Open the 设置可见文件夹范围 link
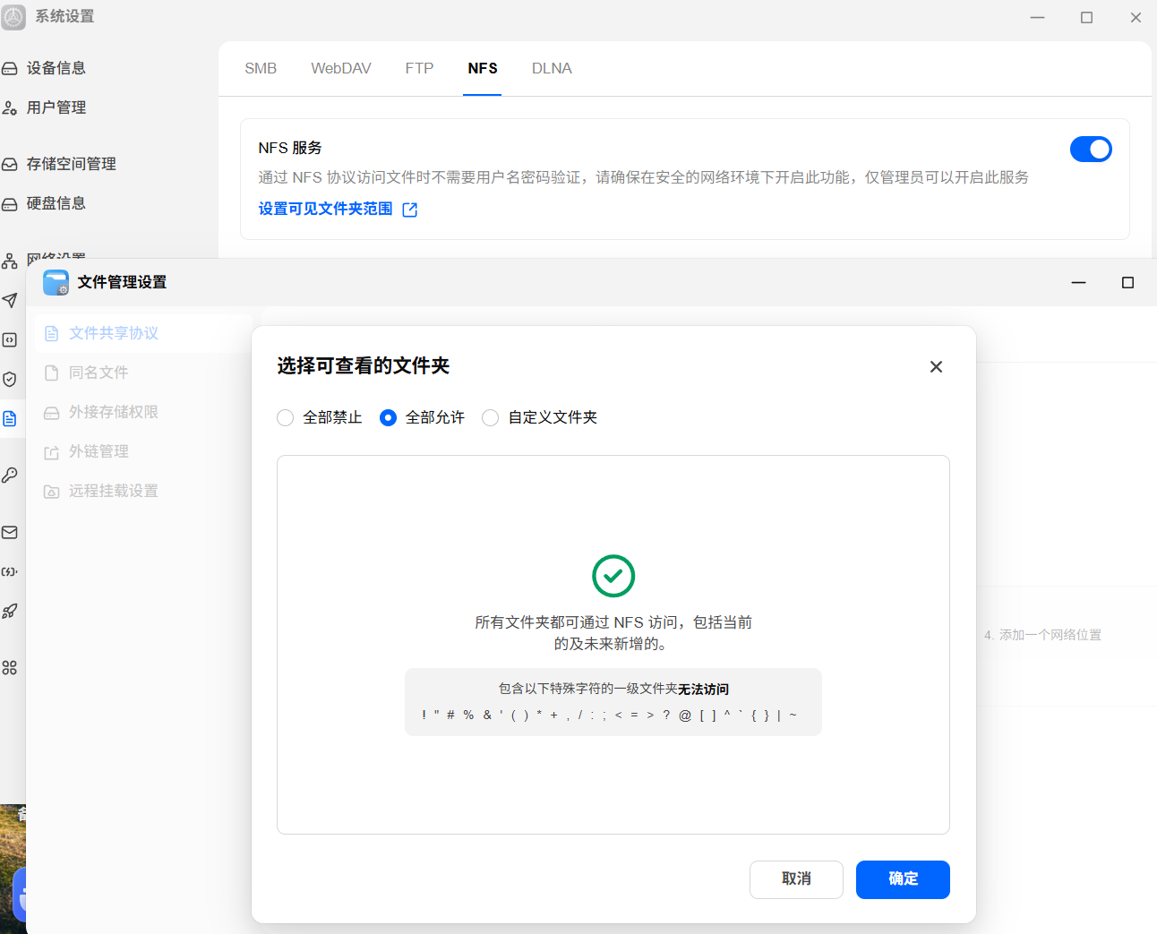The width and height of the screenshot is (1157, 934). click(326, 209)
